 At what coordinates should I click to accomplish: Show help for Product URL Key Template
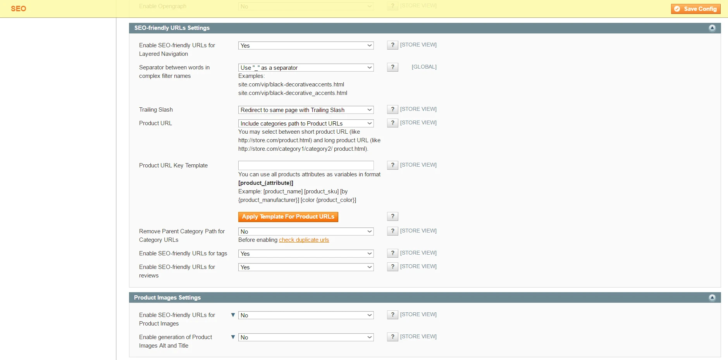tap(392, 165)
